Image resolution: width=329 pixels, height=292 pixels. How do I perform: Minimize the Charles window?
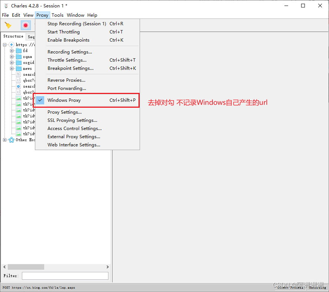(286, 6)
